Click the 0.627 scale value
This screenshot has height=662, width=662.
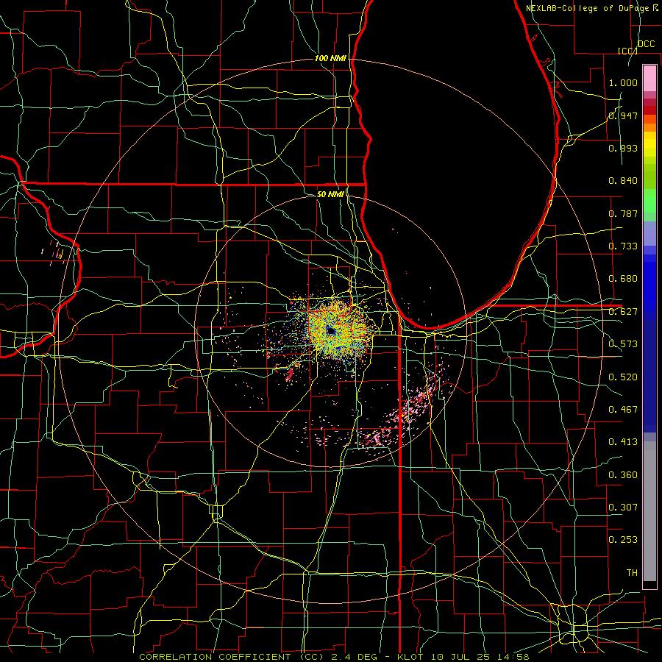(x=623, y=312)
